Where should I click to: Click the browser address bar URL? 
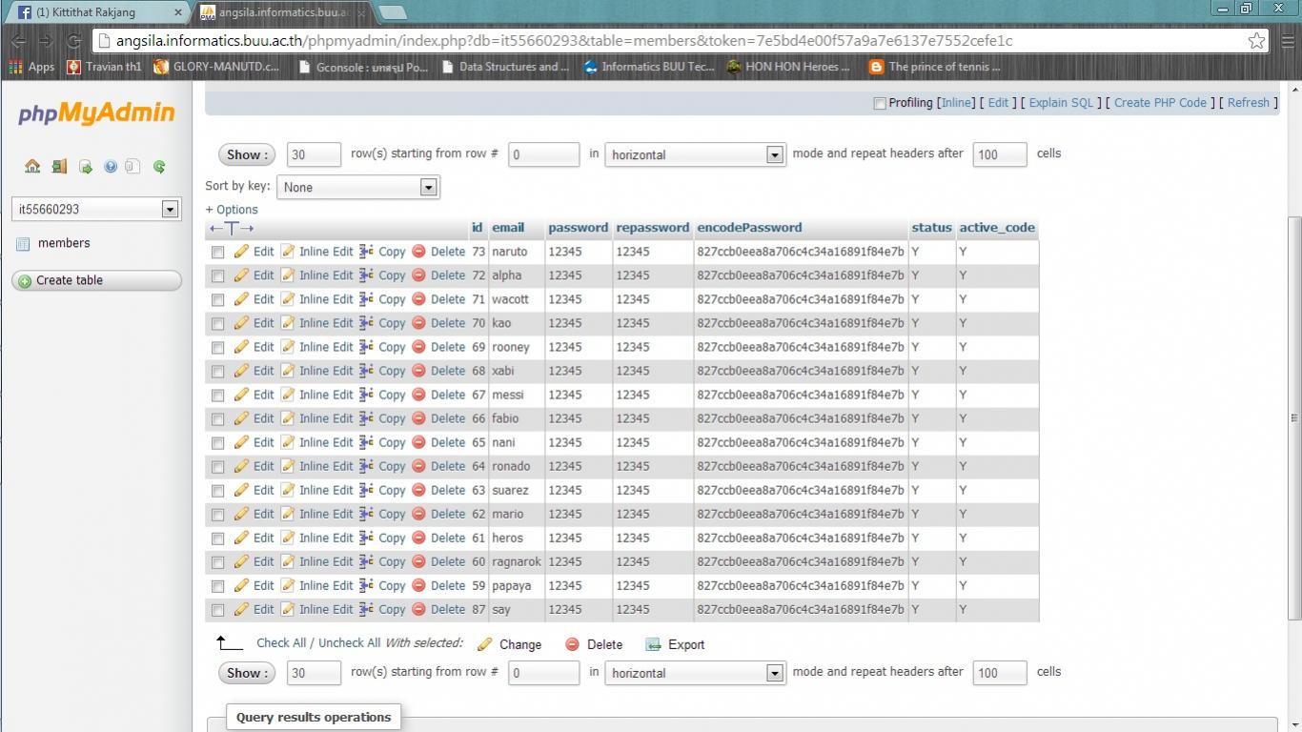coord(564,41)
